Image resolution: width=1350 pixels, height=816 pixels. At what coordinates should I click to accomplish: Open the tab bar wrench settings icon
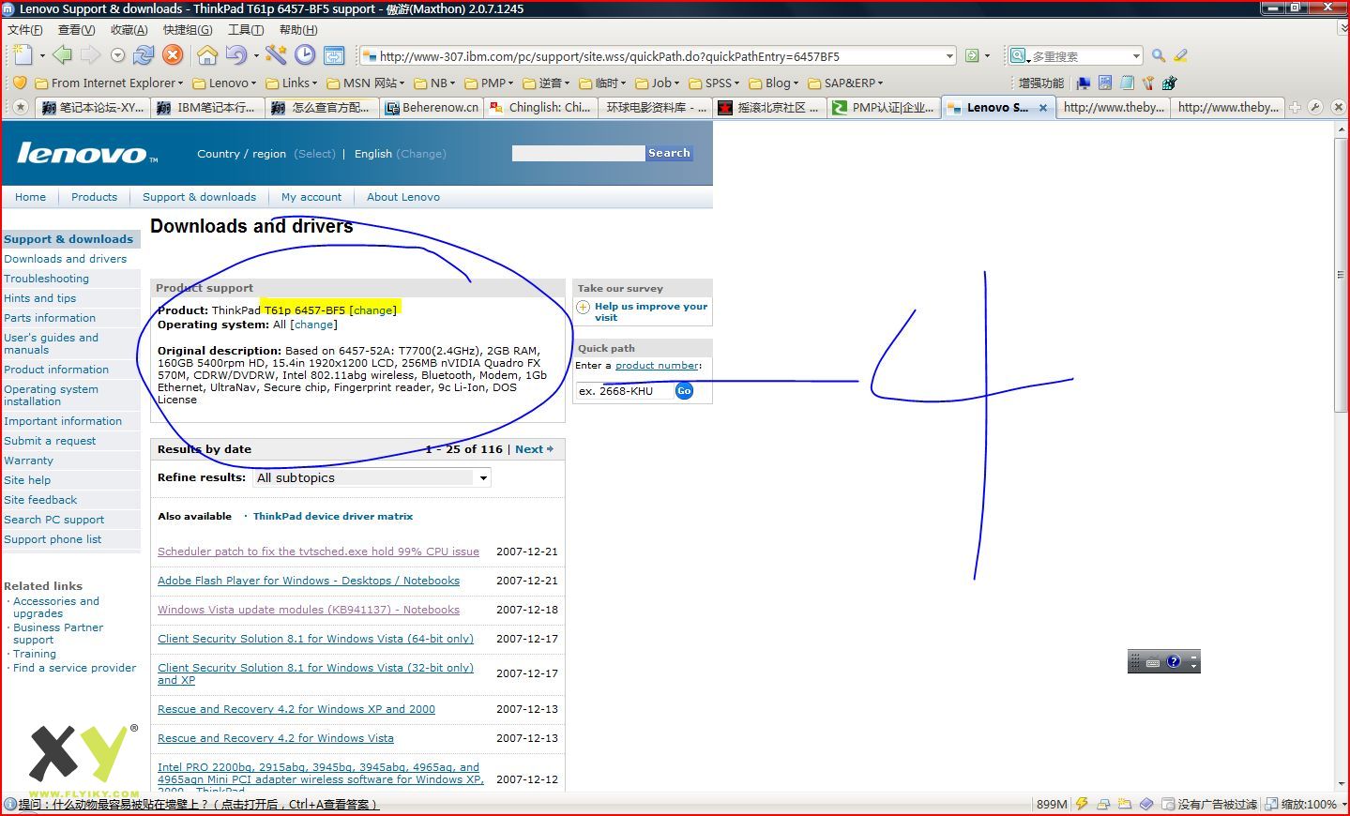click(x=1315, y=107)
